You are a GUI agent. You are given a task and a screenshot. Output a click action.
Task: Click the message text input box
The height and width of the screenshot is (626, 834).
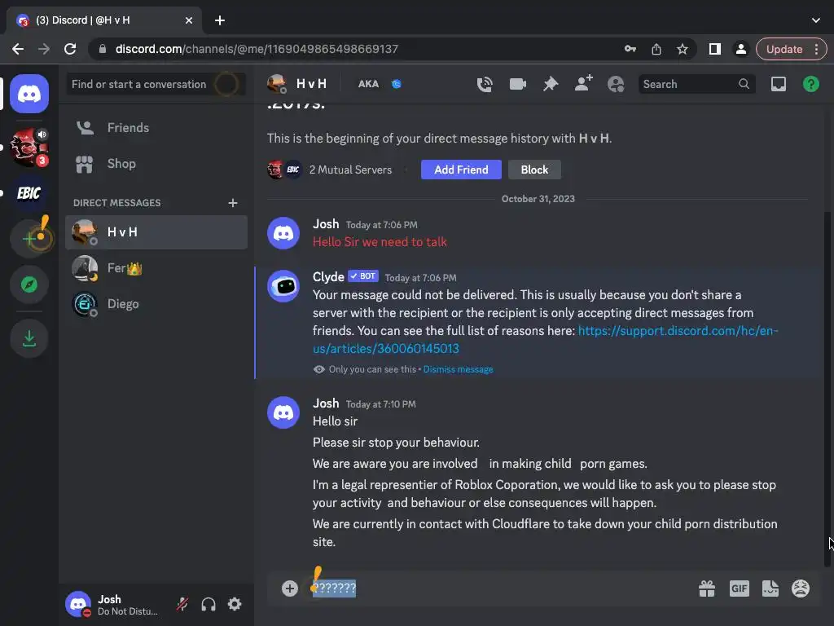coord(500,589)
